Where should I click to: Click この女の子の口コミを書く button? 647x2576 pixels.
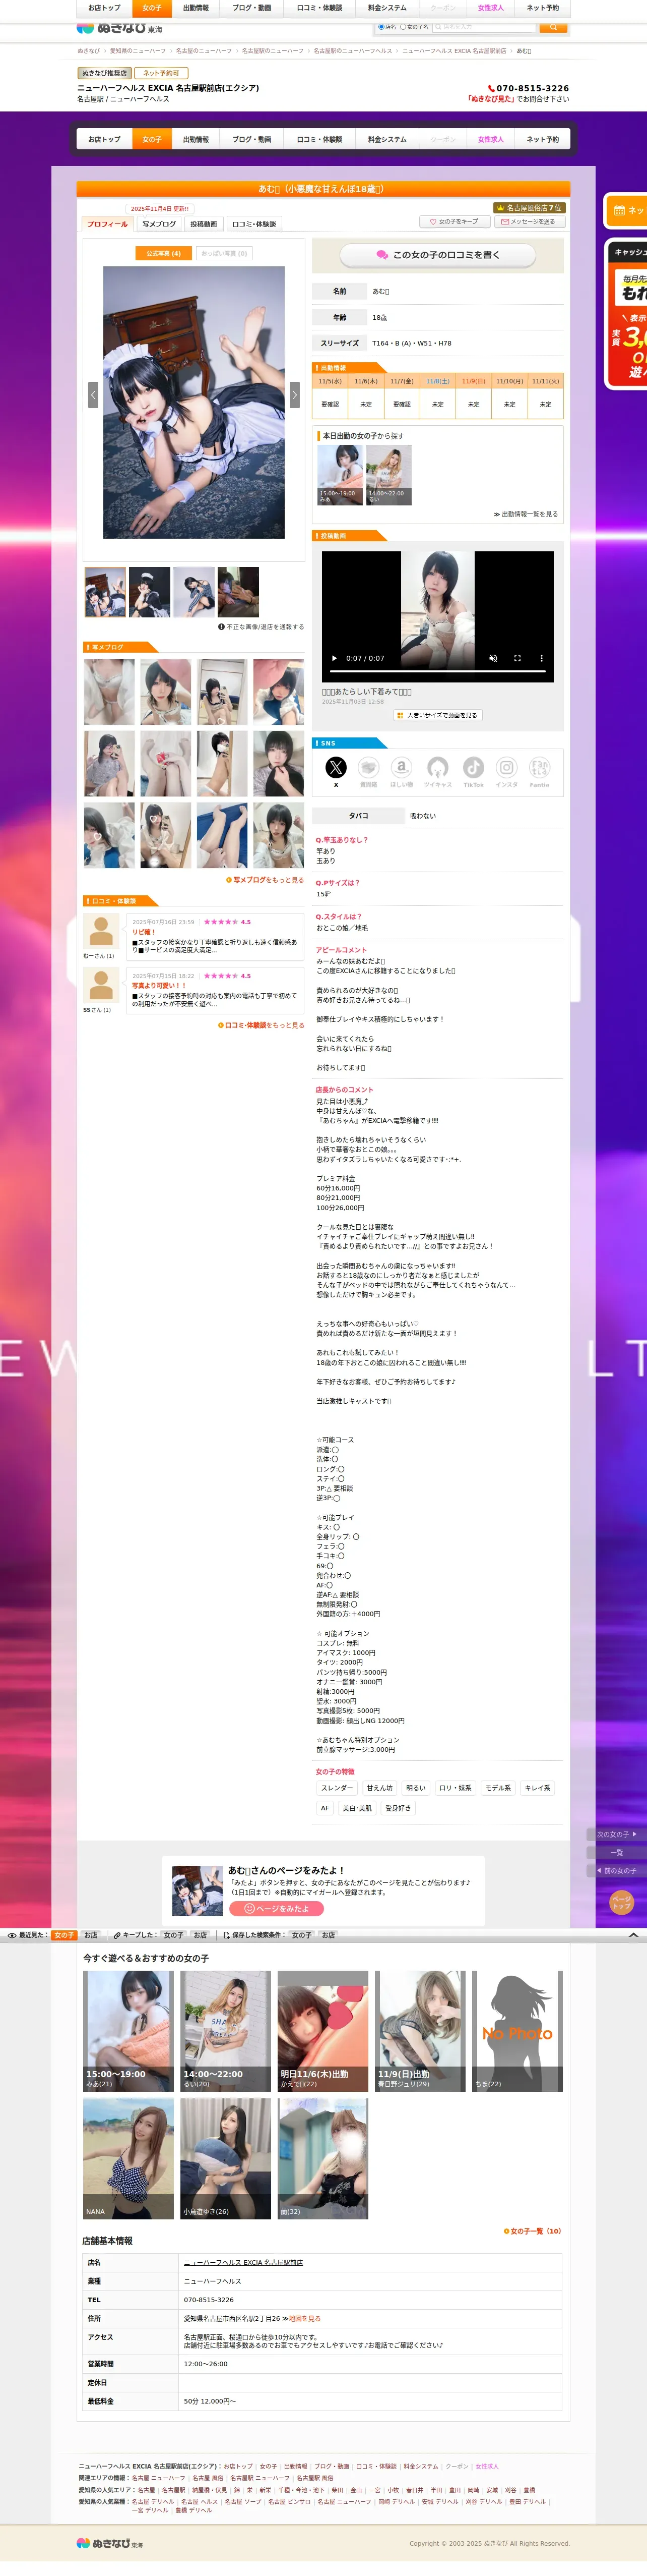[437, 255]
